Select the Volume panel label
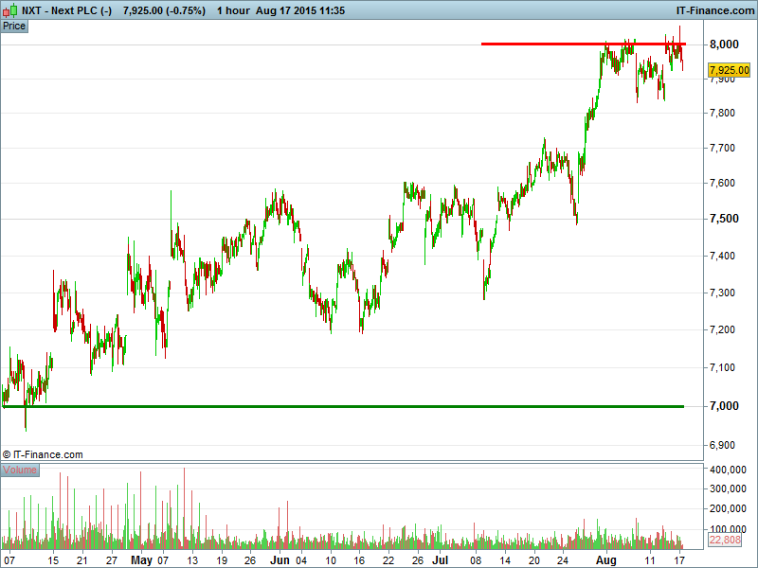758x568 pixels. coord(20,470)
